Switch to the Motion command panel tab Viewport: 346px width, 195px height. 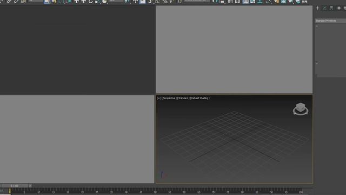(x=339, y=8)
